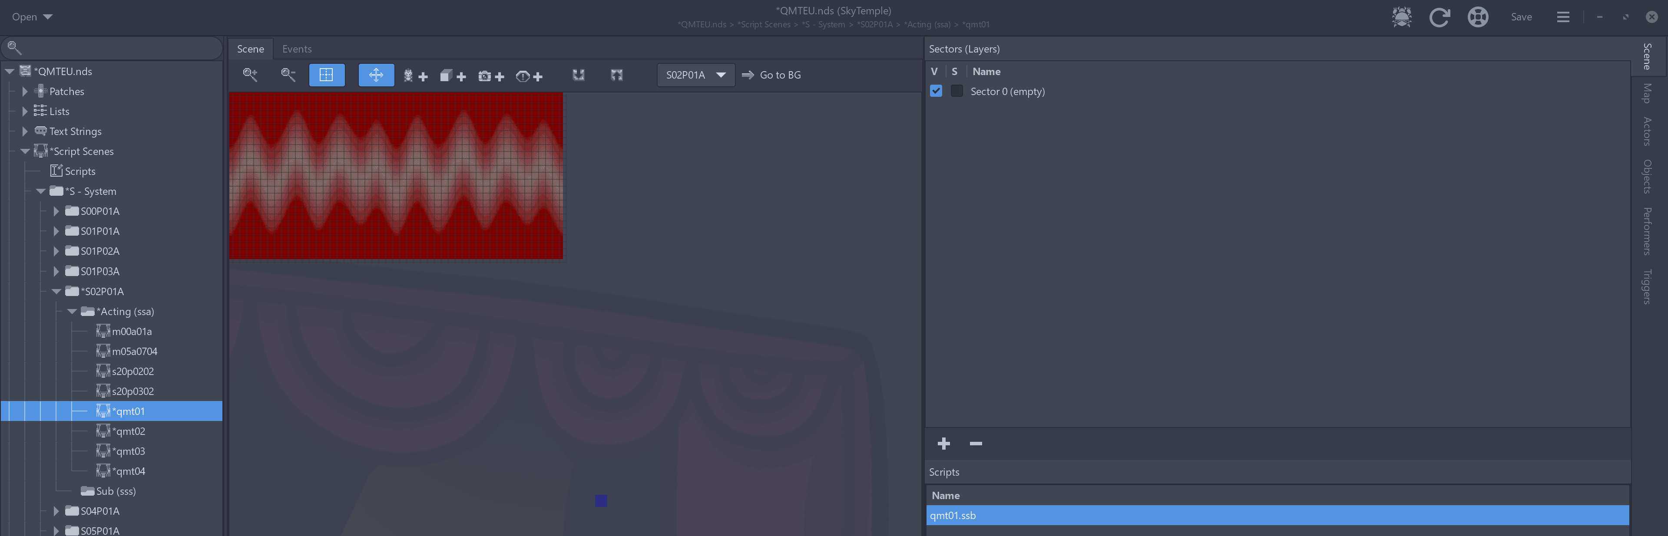Click the add performer camera icon
Viewport: 1668px width, 536px height.
click(x=491, y=76)
